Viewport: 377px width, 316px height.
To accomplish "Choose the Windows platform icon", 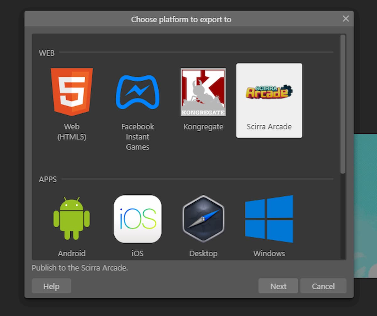I will [269, 219].
